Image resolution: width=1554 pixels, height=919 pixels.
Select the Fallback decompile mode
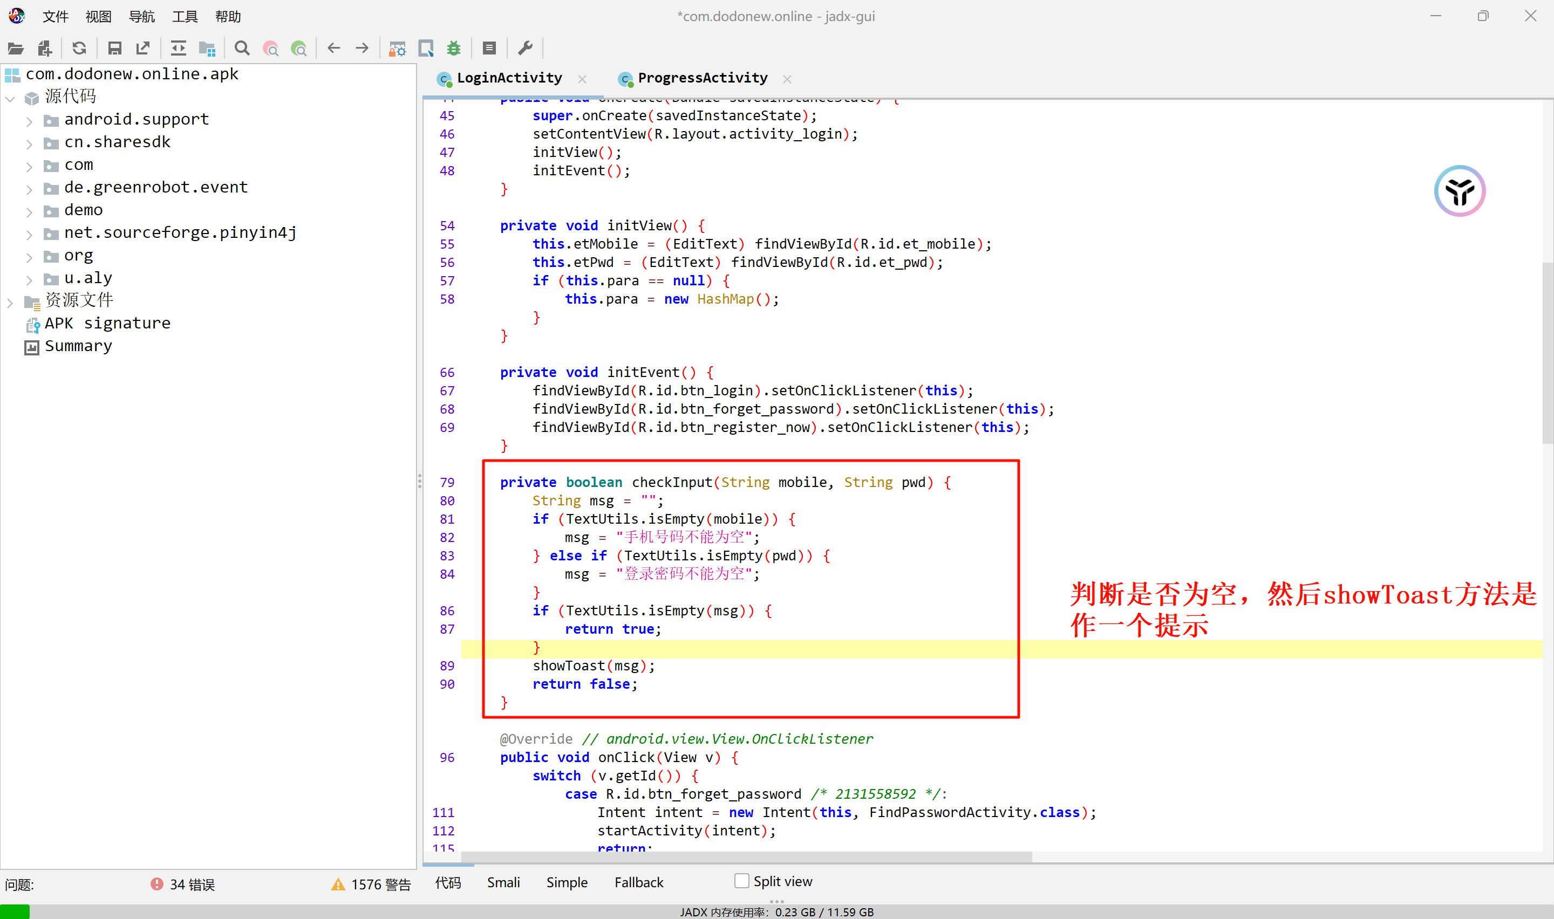point(638,882)
